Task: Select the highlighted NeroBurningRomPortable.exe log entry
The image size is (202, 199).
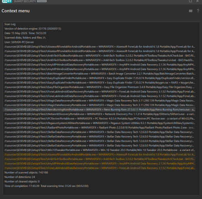Action: pyautogui.click(x=99, y=110)
